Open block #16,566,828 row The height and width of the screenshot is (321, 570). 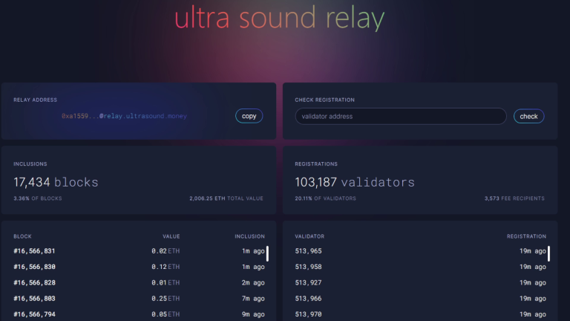click(x=139, y=283)
